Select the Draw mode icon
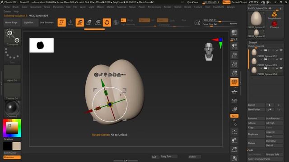Image resolution: width=289 pixels, height=162 pixels. tap(70, 22)
